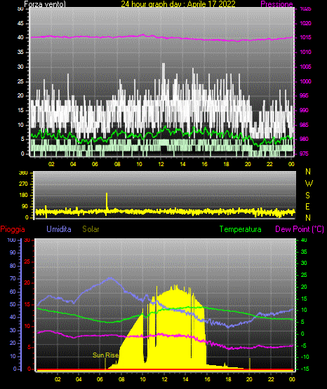The image size is (327, 389).
Task: Click the humidity curve peak near 07
Action: (111, 278)
